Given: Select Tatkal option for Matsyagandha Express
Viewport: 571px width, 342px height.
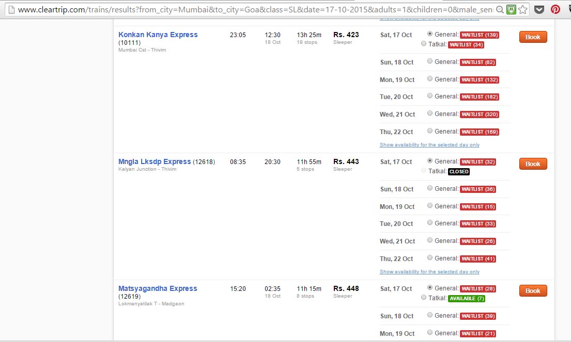Looking at the screenshot, I should tap(424, 298).
